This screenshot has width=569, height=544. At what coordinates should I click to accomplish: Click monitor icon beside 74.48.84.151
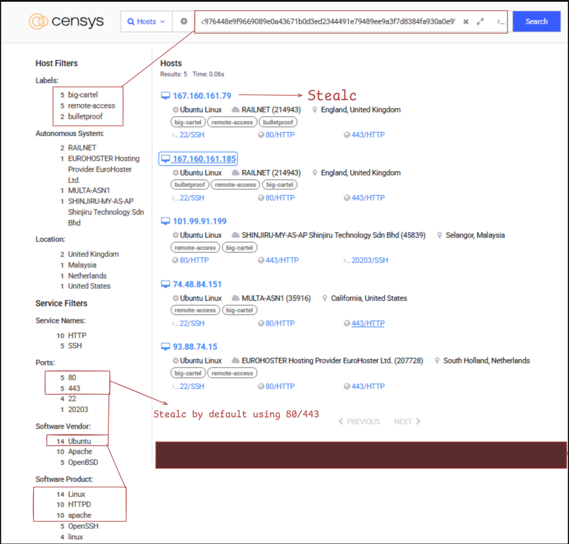coord(166,284)
